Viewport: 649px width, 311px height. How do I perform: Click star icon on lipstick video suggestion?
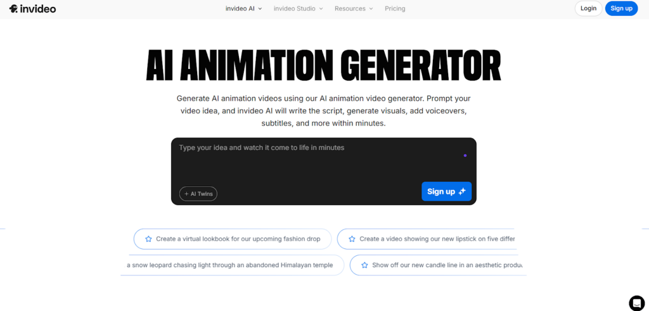(352, 239)
